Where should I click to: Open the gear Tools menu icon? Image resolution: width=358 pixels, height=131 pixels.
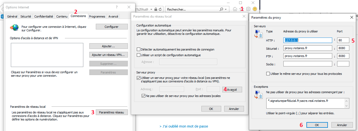[248, 9]
